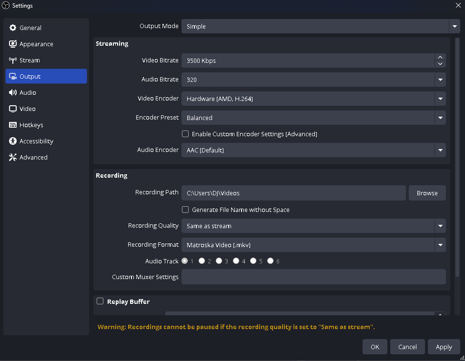Image resolution: width=465 pixels, height=361 pixels.
Task: Open the Hotkeys settings page
Action: click(x=46, y=125)
